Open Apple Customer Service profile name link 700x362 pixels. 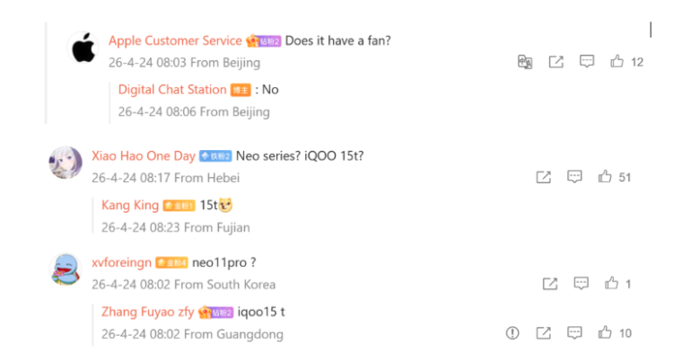coord(175,40)
